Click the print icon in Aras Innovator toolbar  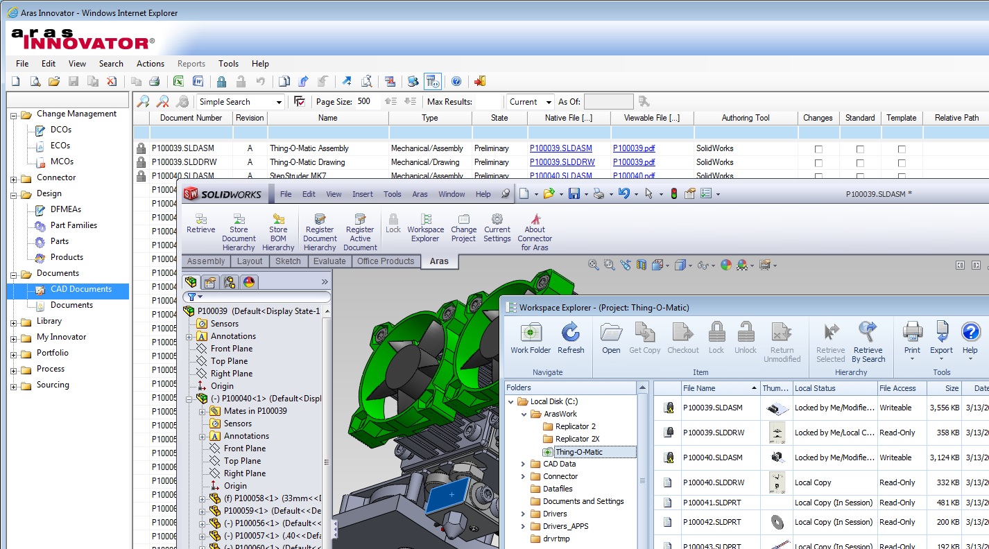[155, 81]
